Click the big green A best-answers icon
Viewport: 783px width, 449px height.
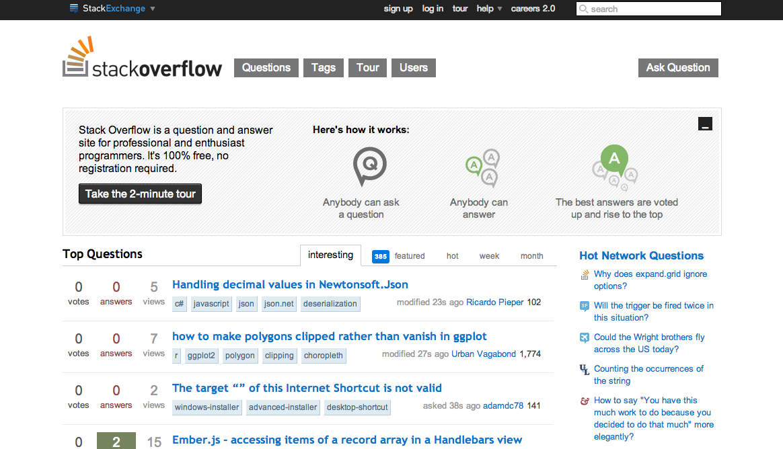(615, 167)
